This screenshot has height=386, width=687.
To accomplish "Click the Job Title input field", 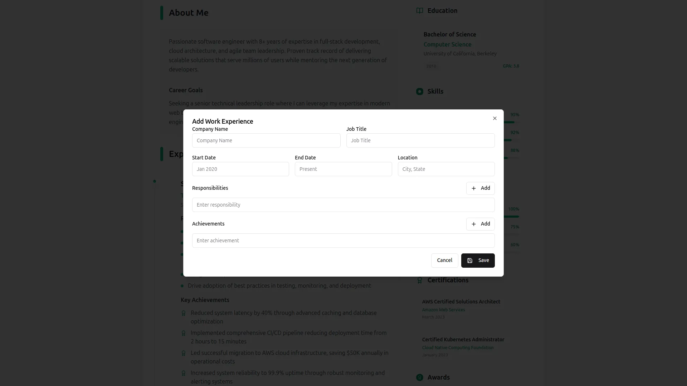I will pyautogui.click(x=420, y=140).
